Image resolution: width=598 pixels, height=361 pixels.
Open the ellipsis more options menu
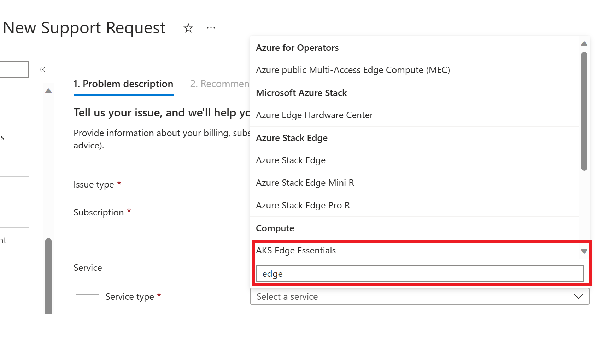coord(211,28)
